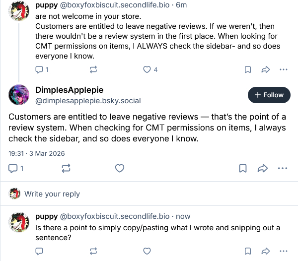Click the Write your reply field
Screen dimensions: 298x261
click(52, 194)
